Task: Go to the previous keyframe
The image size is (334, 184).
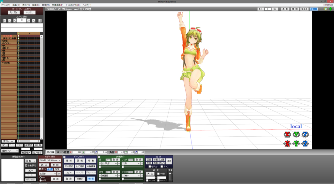Action: [x=9, y=21]
